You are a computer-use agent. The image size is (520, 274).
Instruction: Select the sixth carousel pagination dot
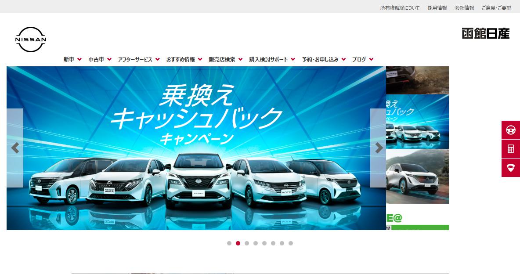tap(273, 243)
